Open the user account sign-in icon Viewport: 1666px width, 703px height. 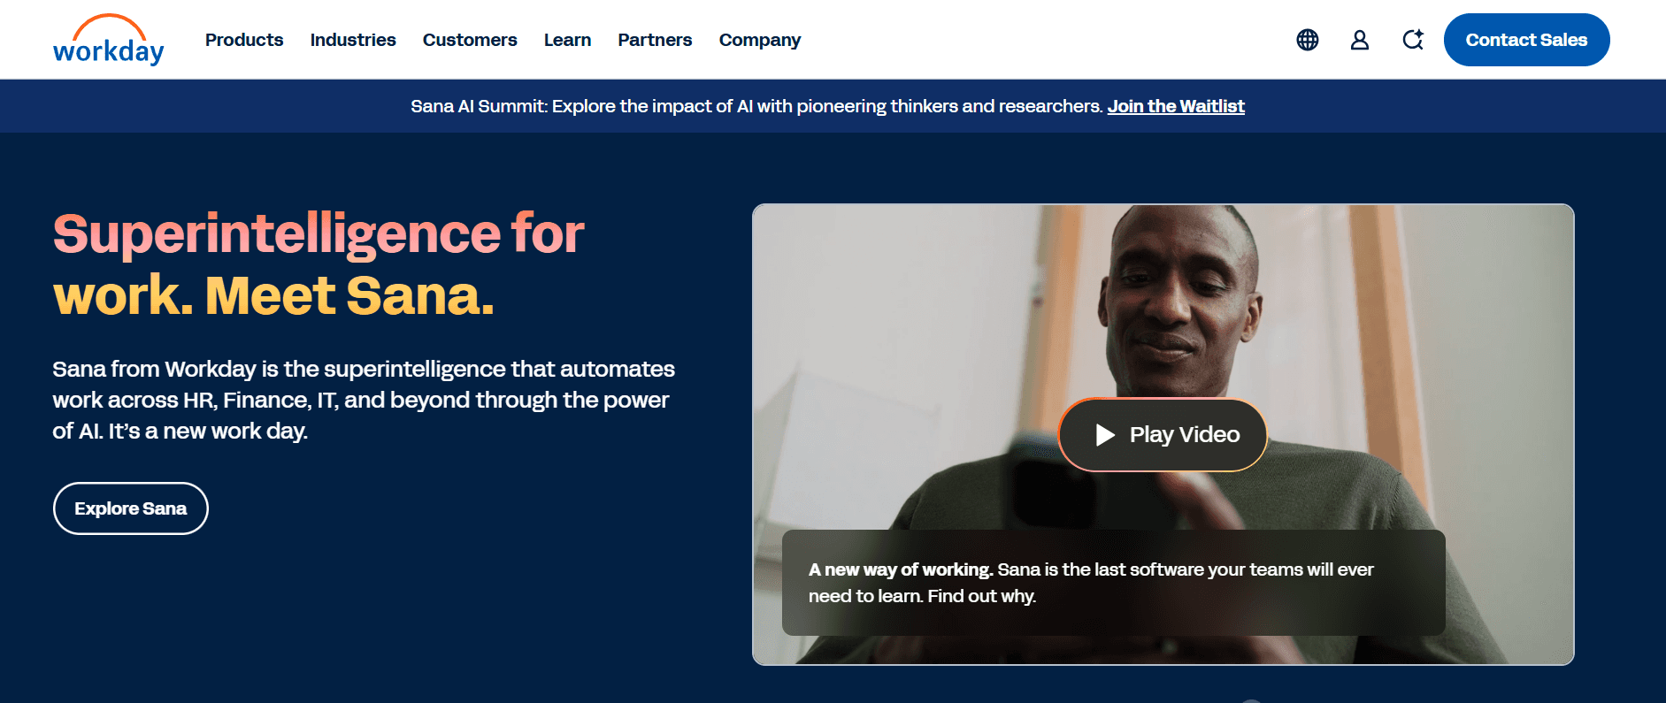[1360, 40]
